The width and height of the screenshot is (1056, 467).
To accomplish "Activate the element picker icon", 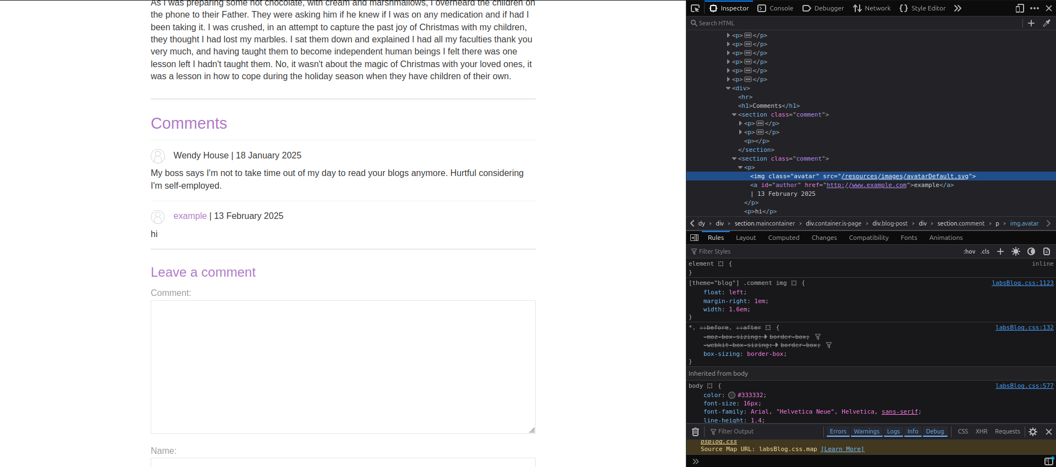I will pos(695,8).
